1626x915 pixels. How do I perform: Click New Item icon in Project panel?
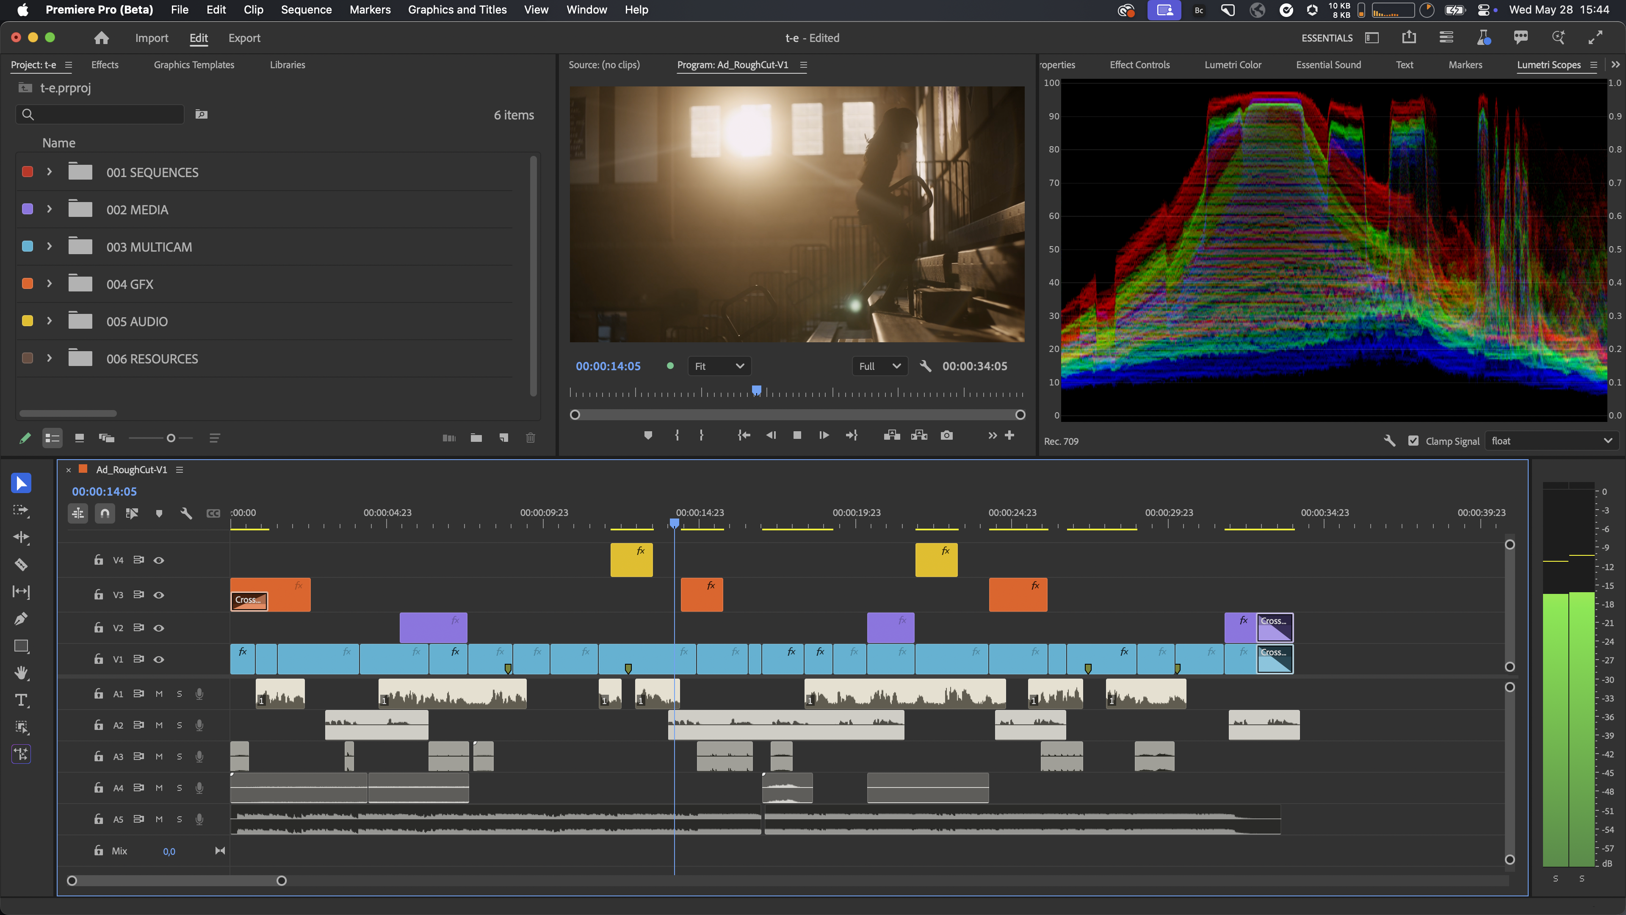(504, 438)
